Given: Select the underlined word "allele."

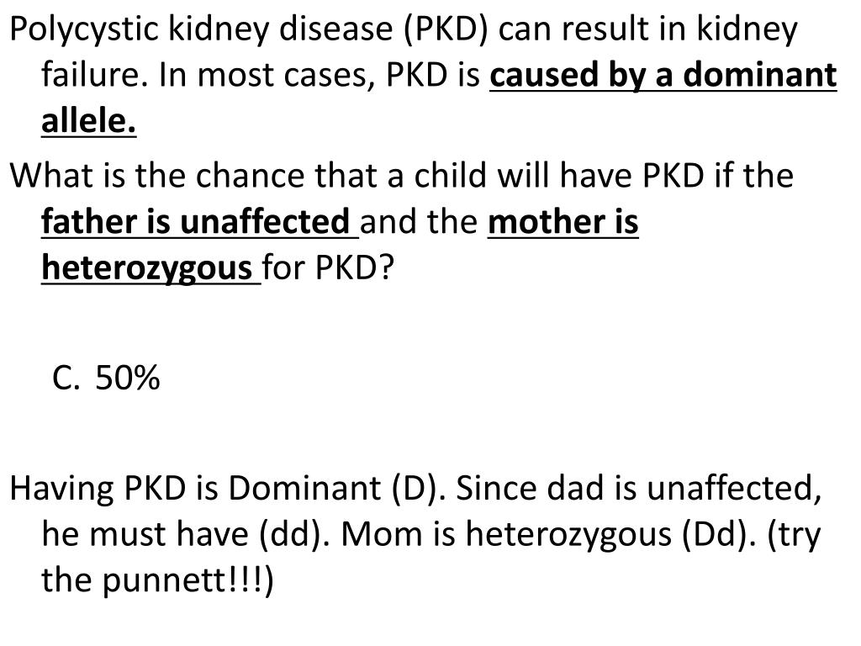Looking at the screenshot, I should pyautogui.click(x=89, y=121).
